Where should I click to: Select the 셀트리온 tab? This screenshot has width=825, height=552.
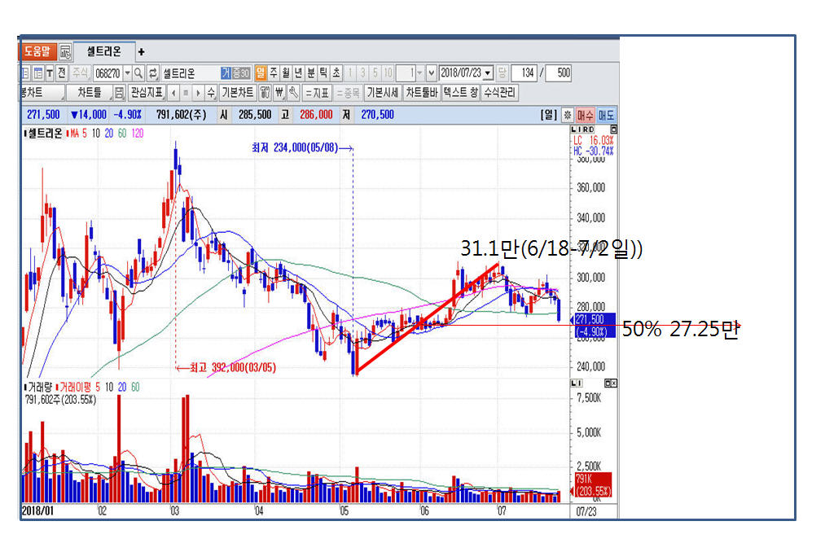coord(103,51)
